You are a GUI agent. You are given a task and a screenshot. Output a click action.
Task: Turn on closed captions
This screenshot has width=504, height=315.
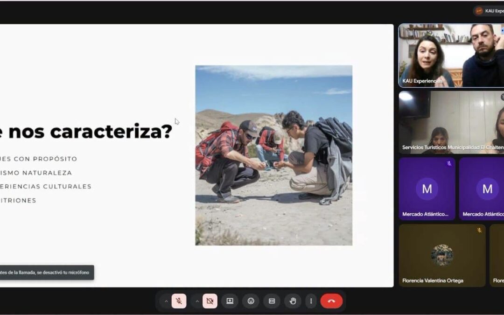point(272,301)
